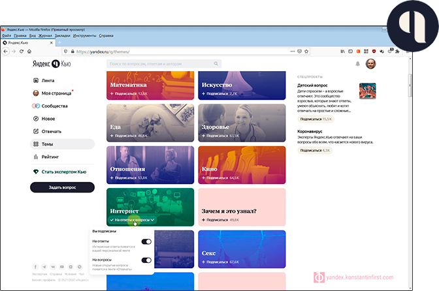Toggle the На ответы subscription switch
This screenshot has width=439, height=291.
(146, 241)
